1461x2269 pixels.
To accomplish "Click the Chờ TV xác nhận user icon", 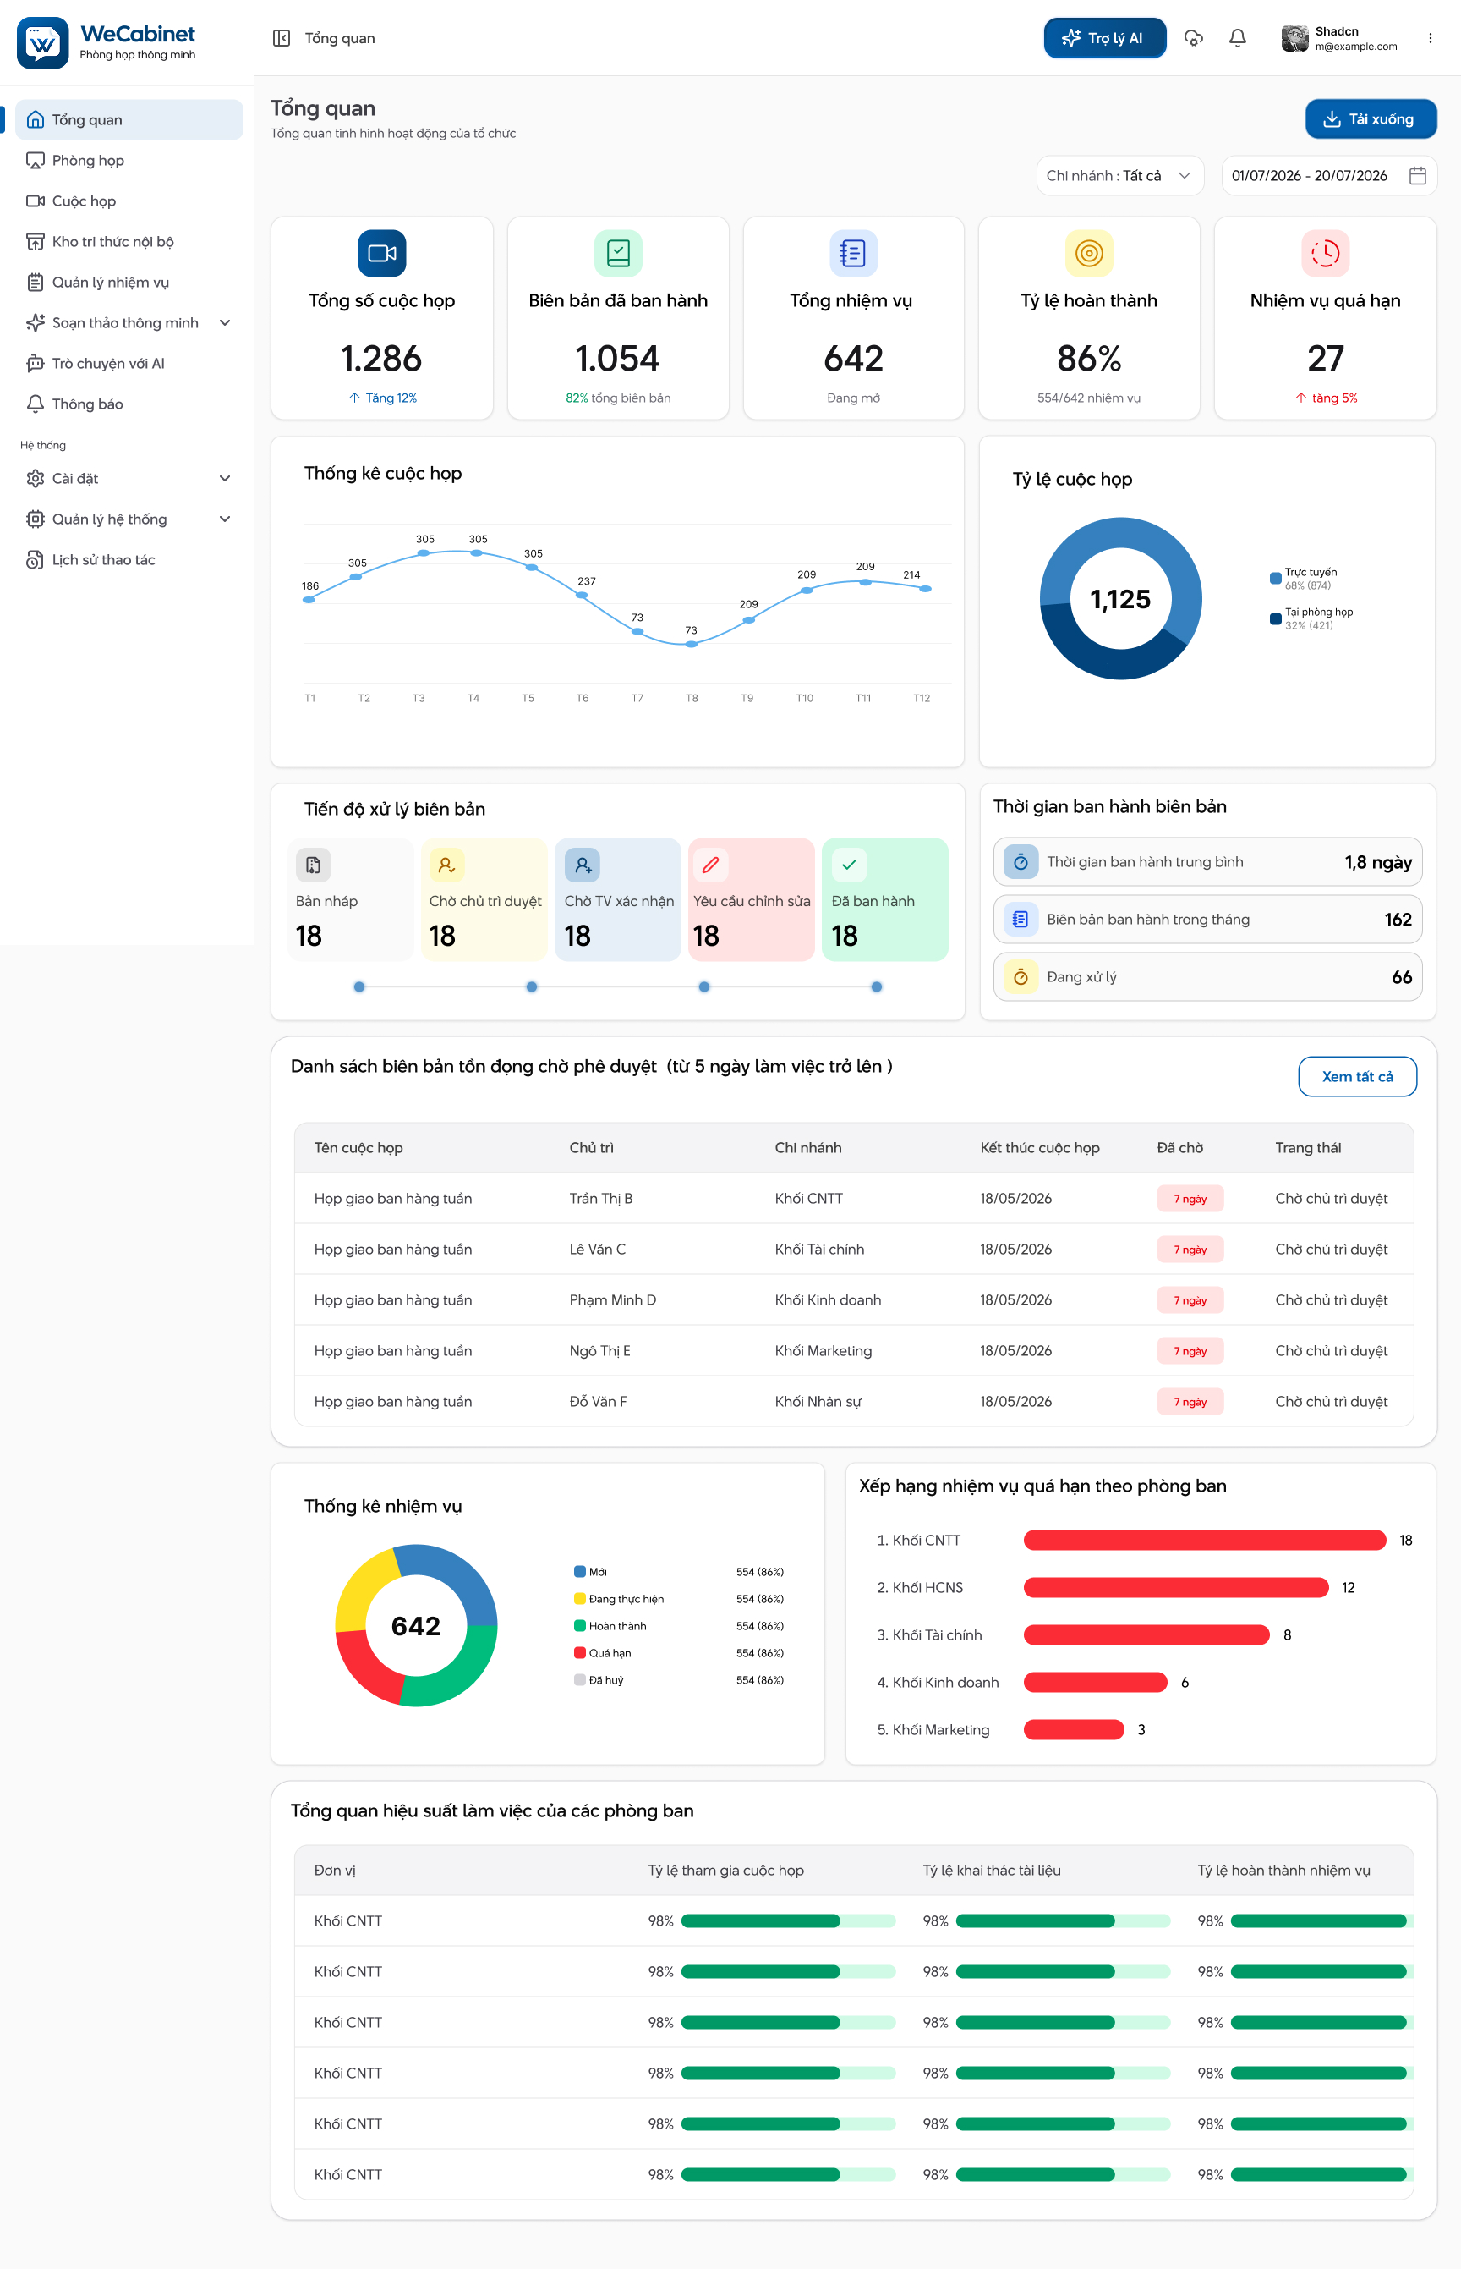I will [x=583, y=865].
